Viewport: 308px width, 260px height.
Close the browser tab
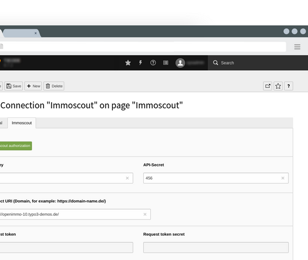(x=36, y=33)
